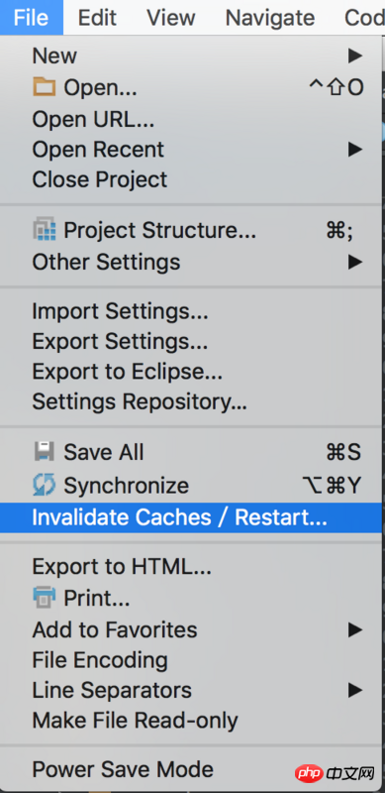This screenshot has width=385, height=793.
Task: Click the Project Structure grid icon
Action: 44,230
